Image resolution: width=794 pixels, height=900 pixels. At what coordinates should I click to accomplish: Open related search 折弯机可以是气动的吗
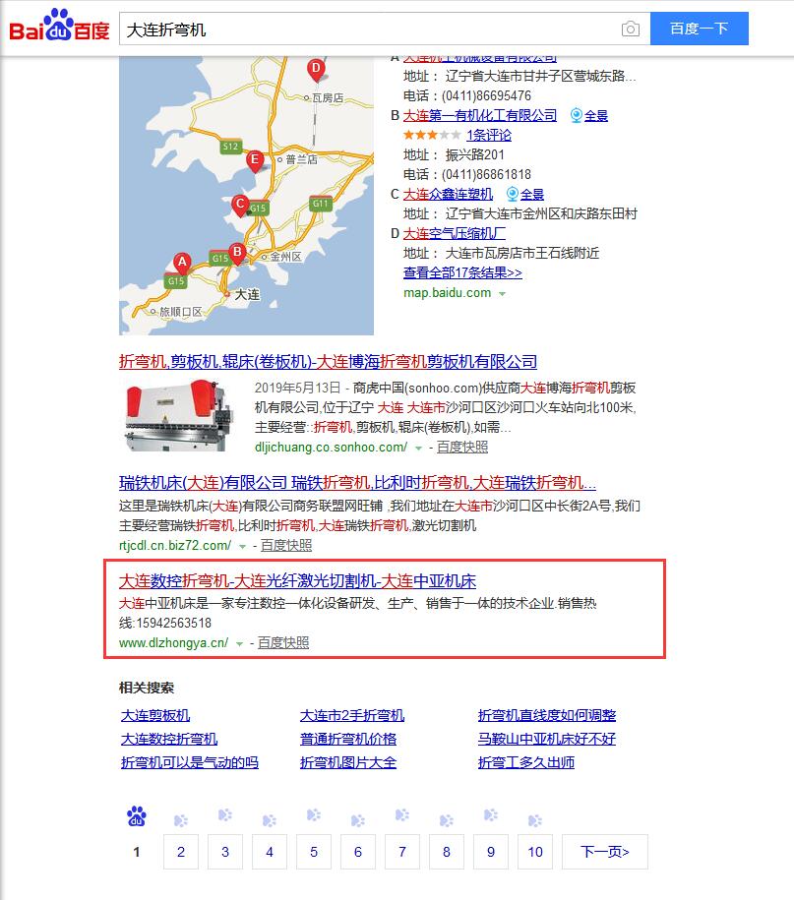[x=190, y=763]
